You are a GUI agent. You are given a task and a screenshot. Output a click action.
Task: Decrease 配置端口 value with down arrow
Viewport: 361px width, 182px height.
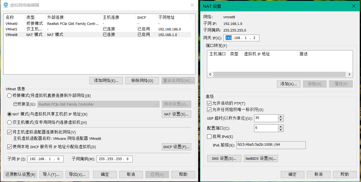(x=281, y=130)
